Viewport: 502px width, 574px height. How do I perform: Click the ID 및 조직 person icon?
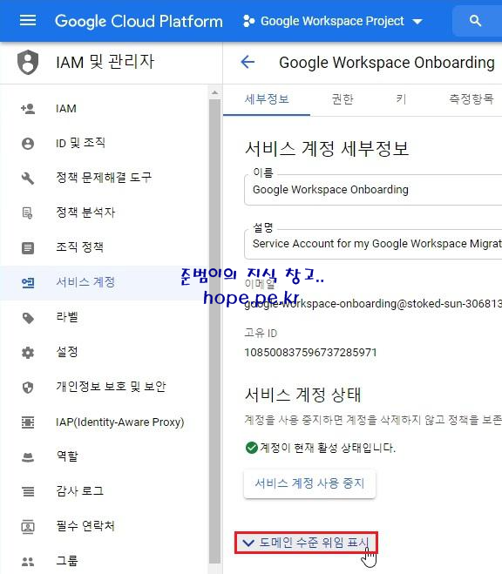[28, 144]
